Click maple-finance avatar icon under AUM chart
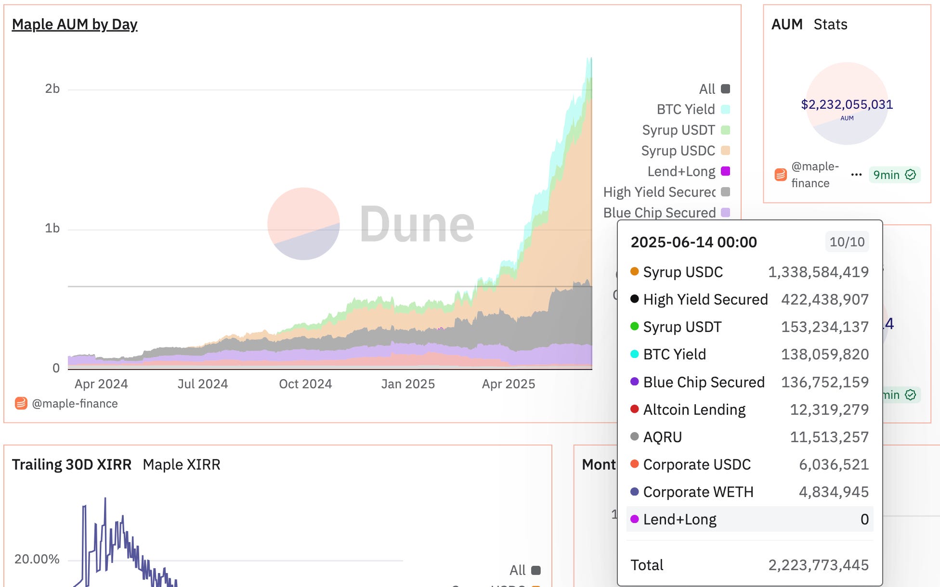This screenshot has width=940, height=587. click(x=21, y=403)
